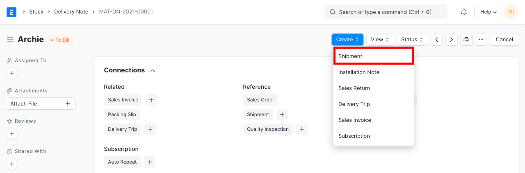Add new Sales Invoice plus icon

coord(151,99)
